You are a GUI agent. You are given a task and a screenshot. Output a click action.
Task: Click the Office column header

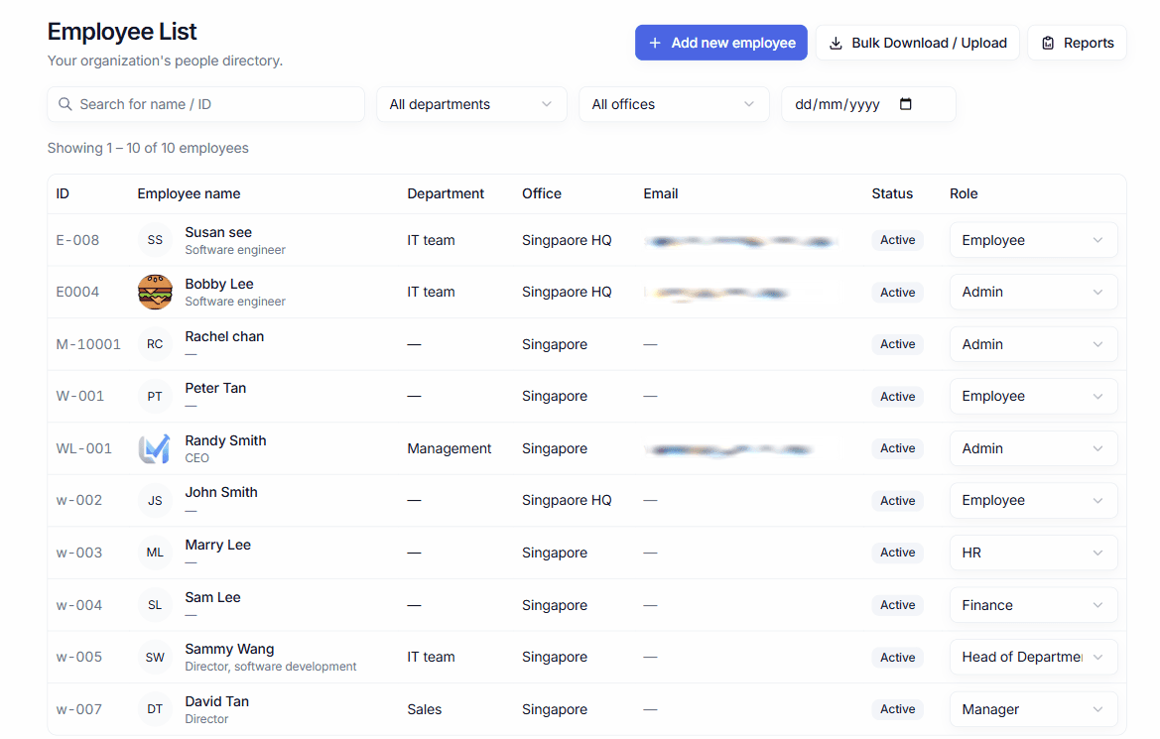[542, 193]
